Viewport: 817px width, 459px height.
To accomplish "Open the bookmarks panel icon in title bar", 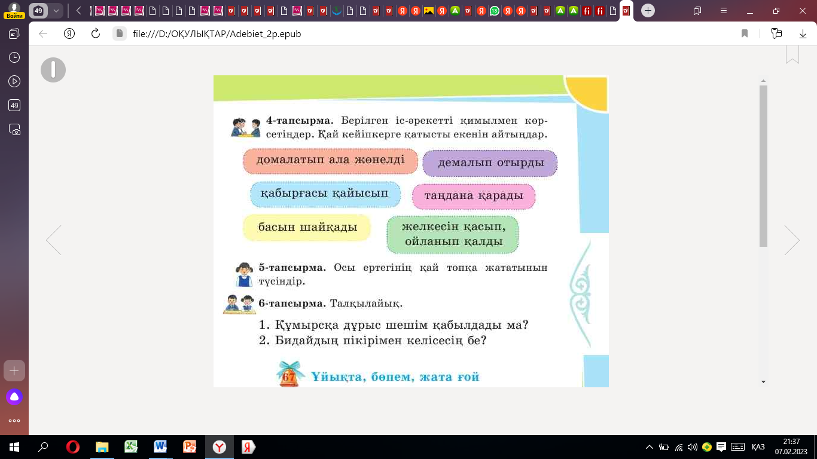I will click(697, 11).
